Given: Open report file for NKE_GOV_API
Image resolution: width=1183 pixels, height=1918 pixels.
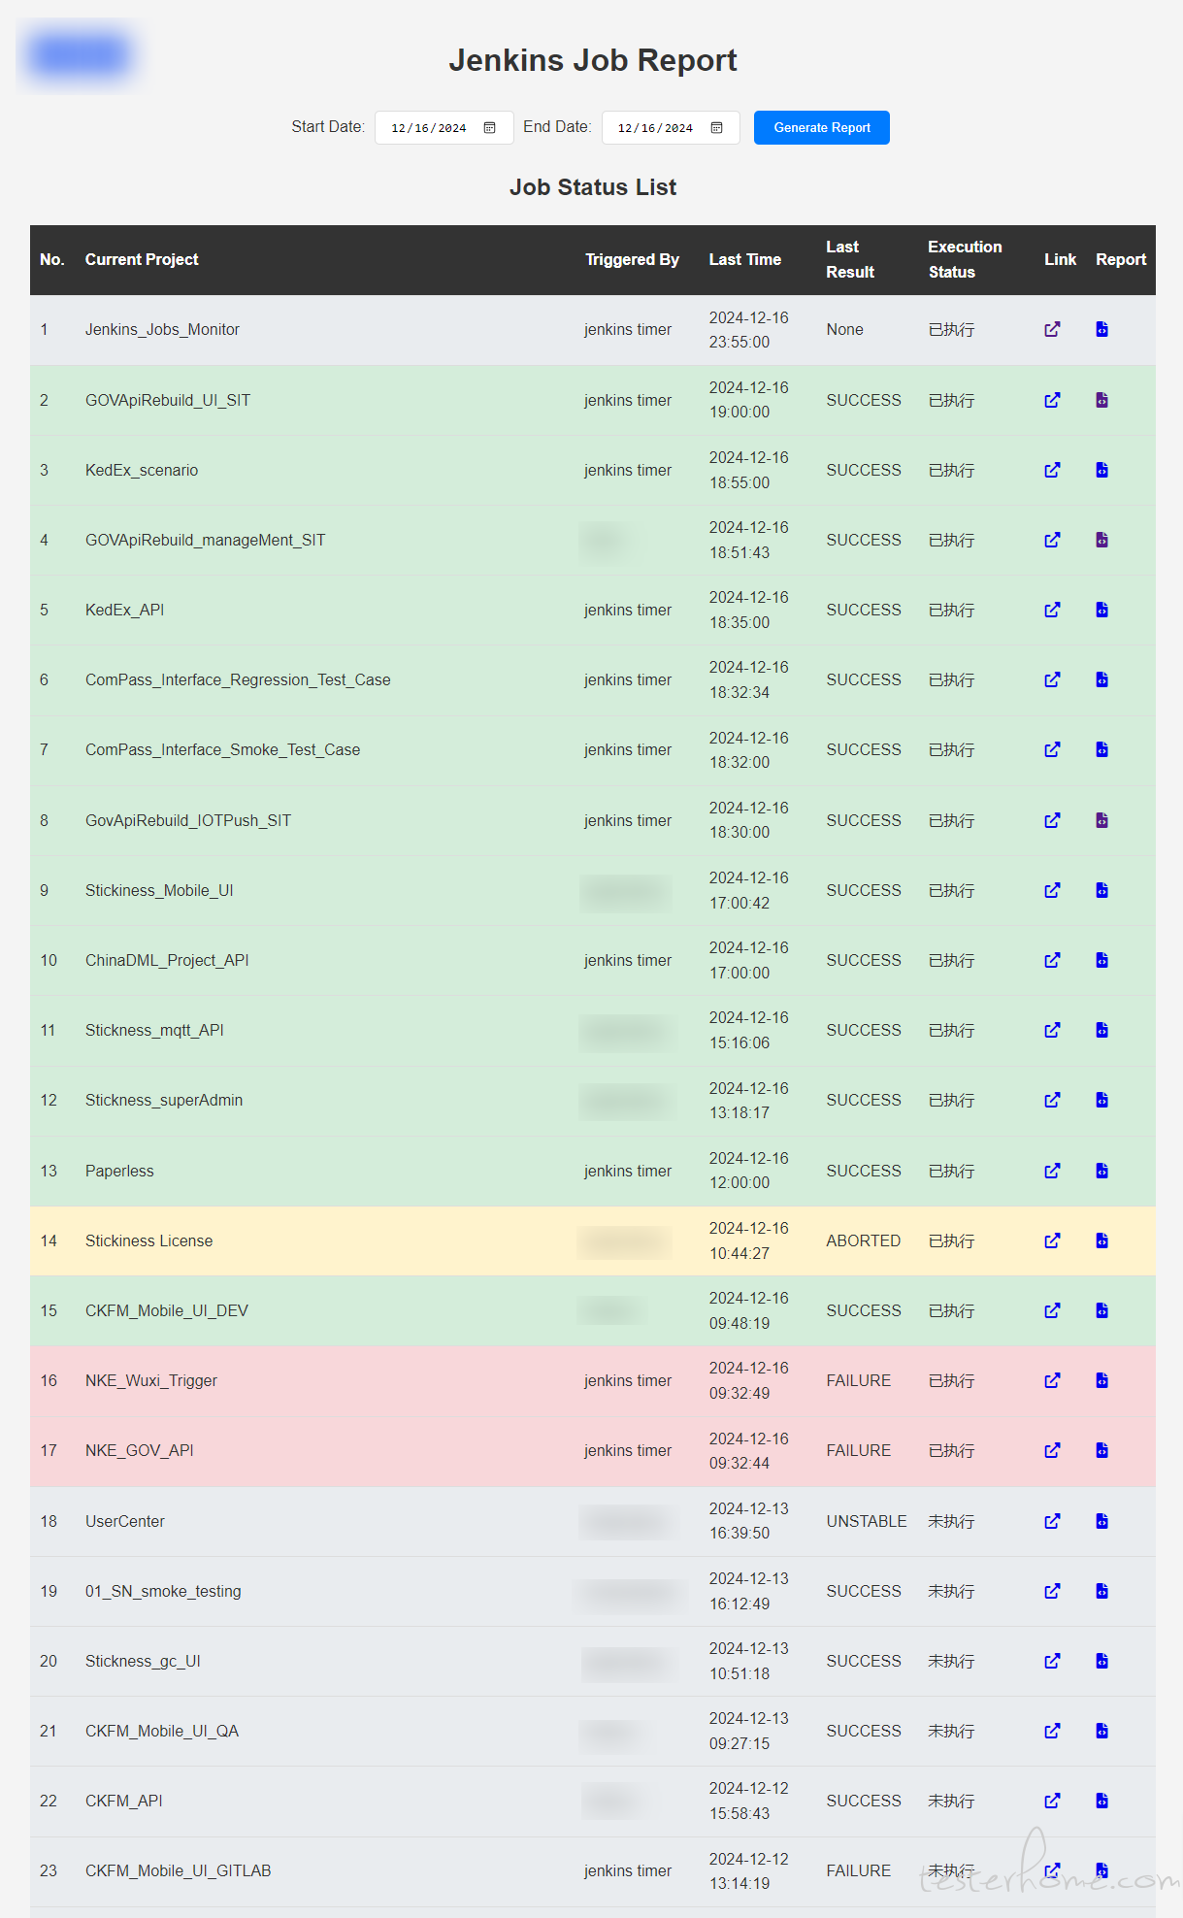Looking at the screenshot, I should pyautogui.click(x=1101, y=1450).
